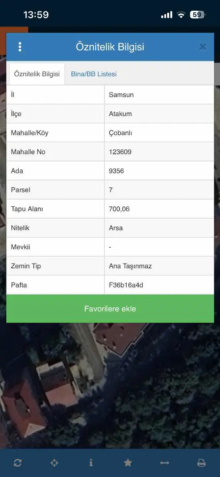
Task: Tap the location crosshair icon
Action: tap(54, 463)
